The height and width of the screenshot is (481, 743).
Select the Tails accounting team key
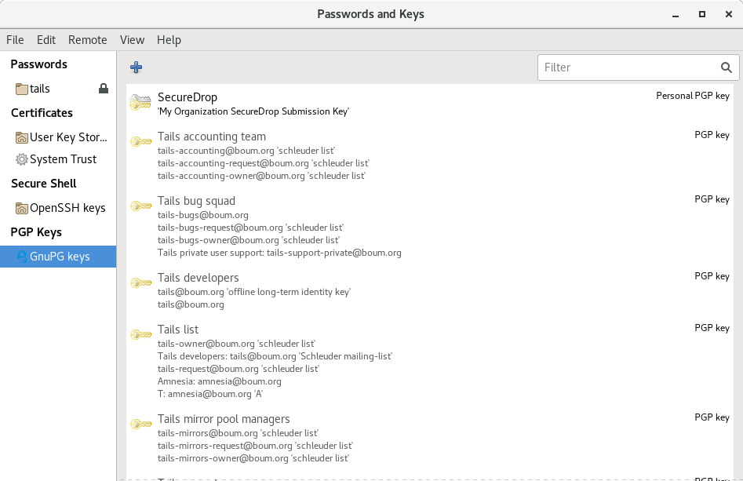pyautogui.click(x=430, y=155)
